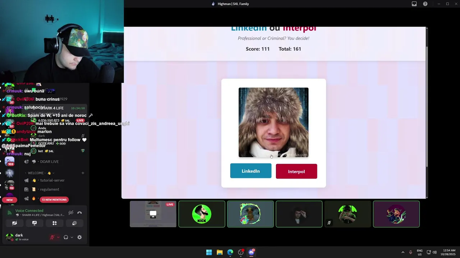Select the duck avatar participant tile
Viewport: 460px width, 258px height.
pos(250,214)
